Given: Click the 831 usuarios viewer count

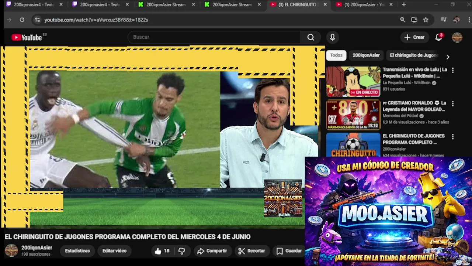Looking at the screenshot, I should (x=394, y=89).
